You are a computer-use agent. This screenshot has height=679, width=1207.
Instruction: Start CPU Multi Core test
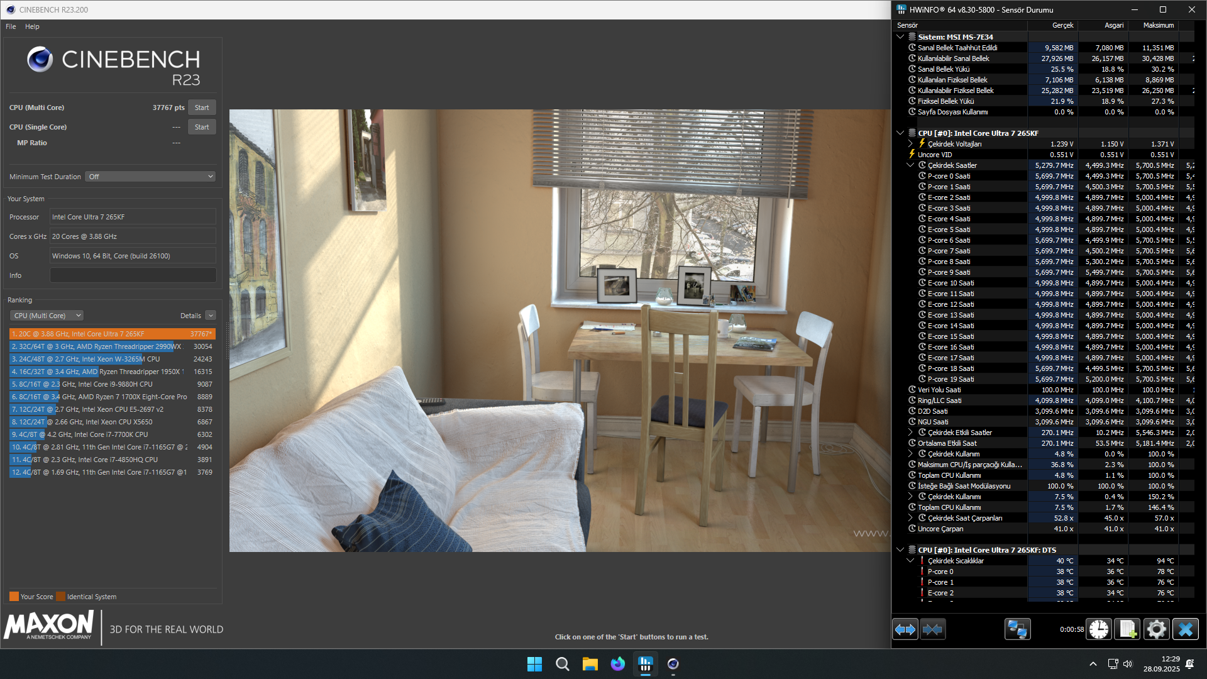click(202, 108)
